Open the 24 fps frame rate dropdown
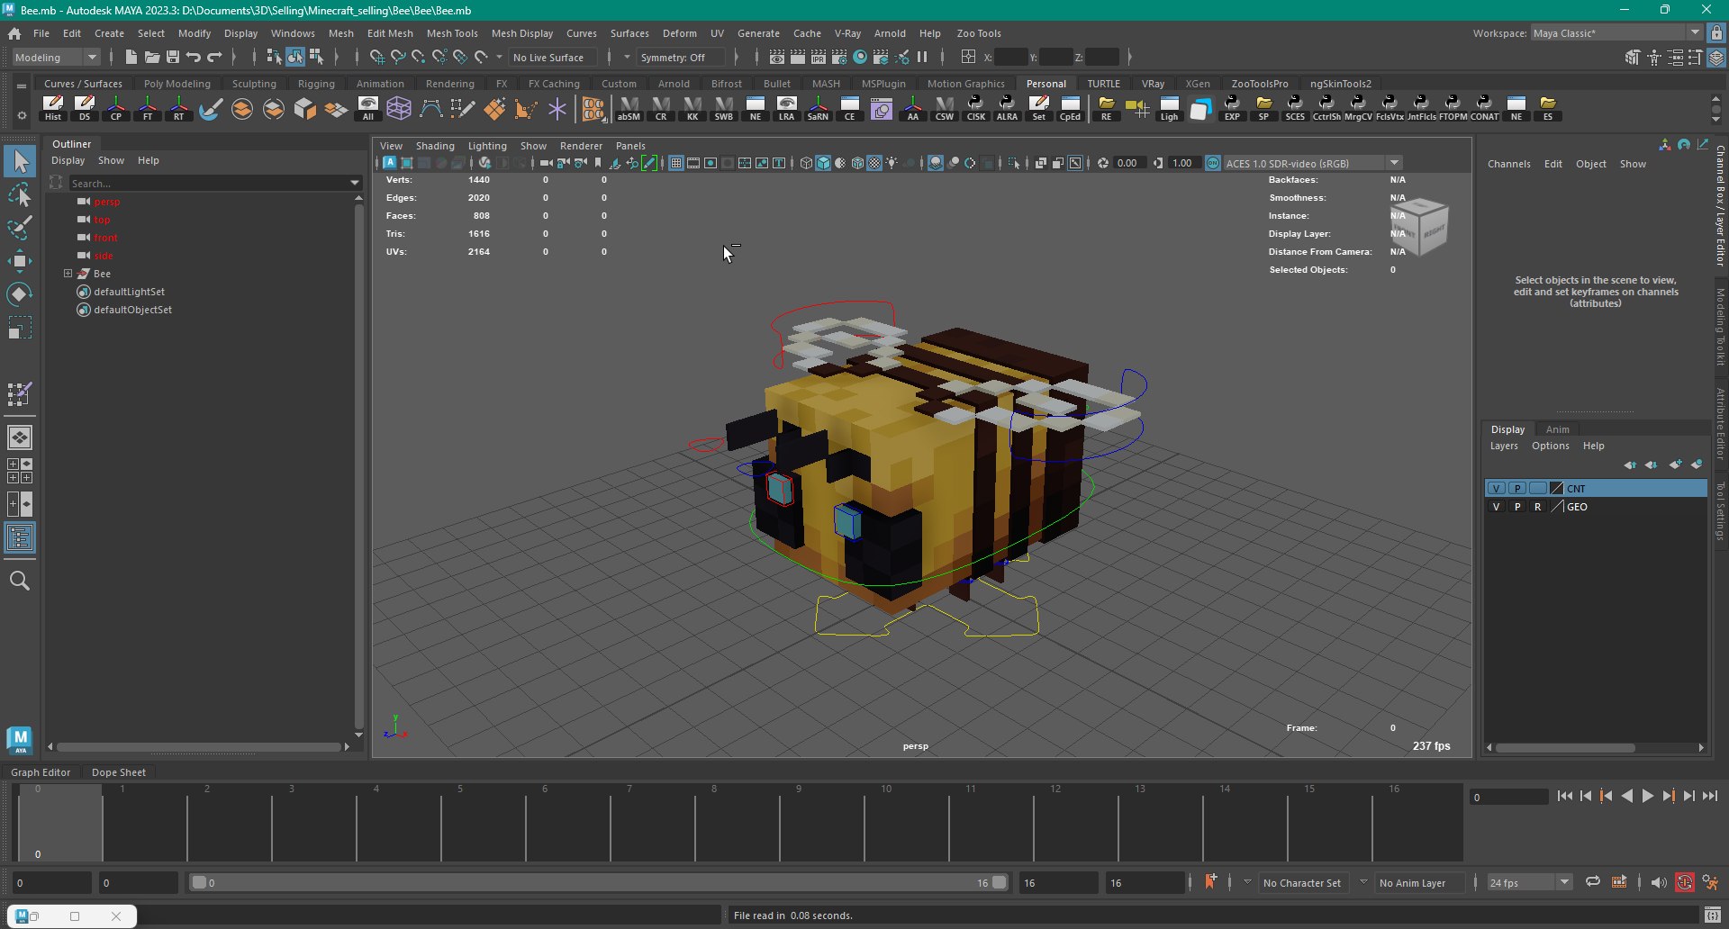The height and width of the screenshot is (929, 1729). (1529, 882)
